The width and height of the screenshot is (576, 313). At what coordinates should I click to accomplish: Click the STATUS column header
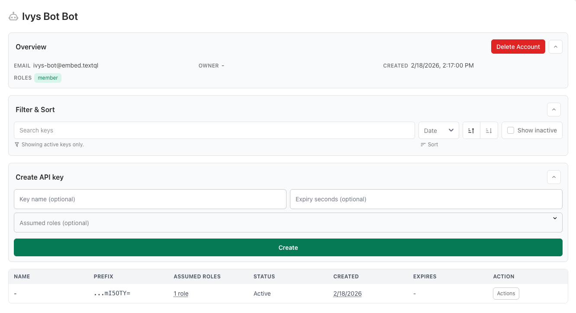[264, 276]
